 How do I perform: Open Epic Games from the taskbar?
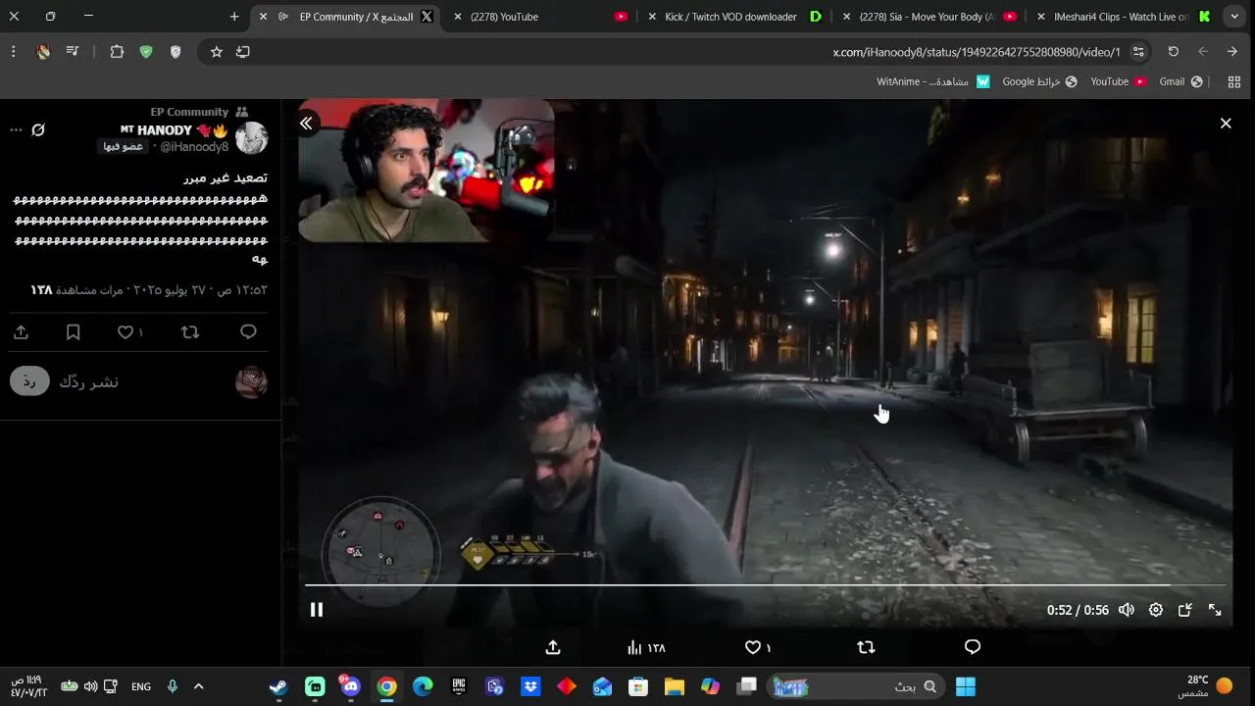[x=459, y=686]
